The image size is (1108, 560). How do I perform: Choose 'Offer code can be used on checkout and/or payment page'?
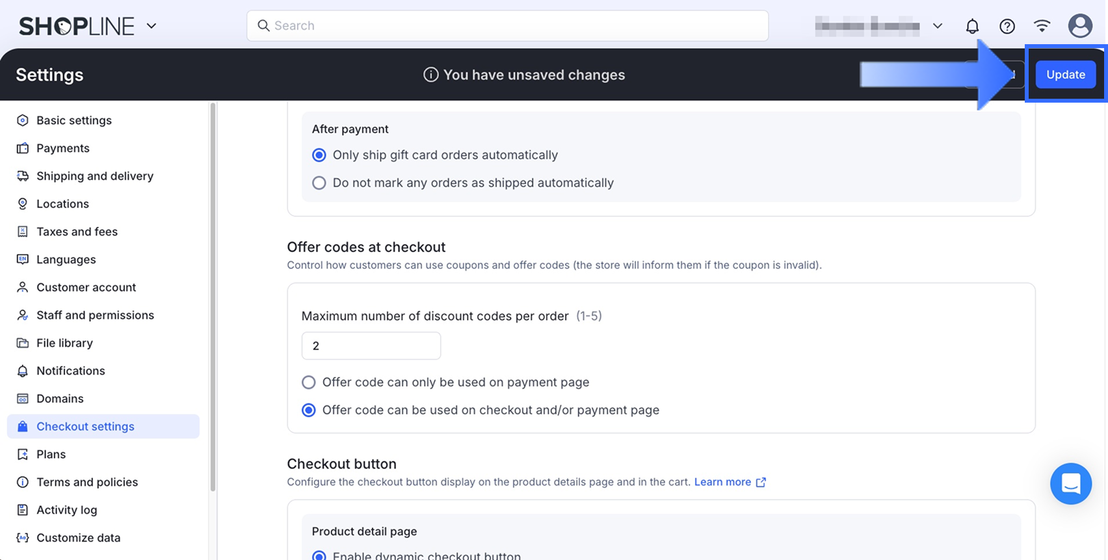click(x=309, y=411)
